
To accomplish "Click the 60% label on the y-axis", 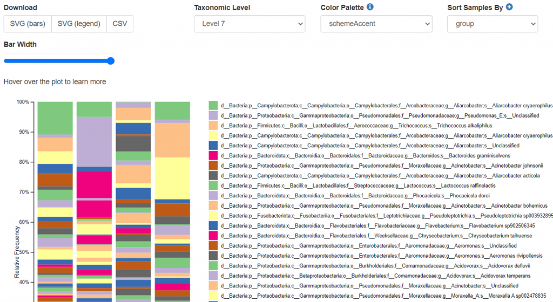I will [x=24, y=222].
